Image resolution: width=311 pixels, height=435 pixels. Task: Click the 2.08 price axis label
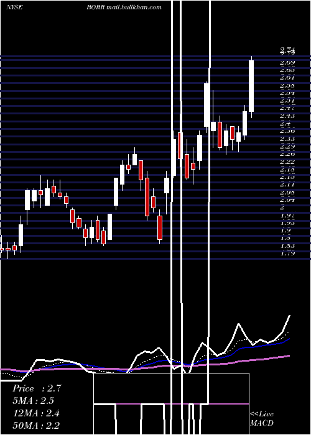(287, 192)
